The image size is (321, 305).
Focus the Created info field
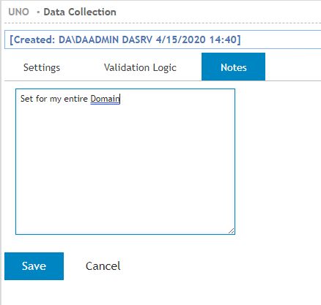(x=163, y=39)
